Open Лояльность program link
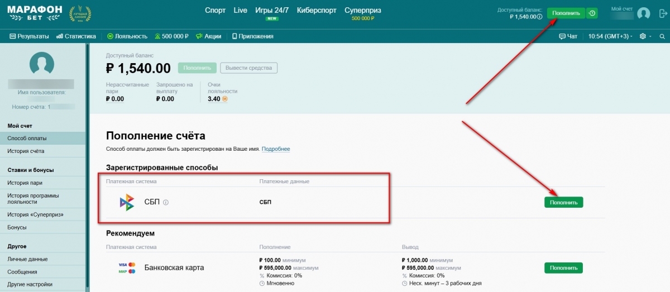670x292 pixels. point(127,36)
